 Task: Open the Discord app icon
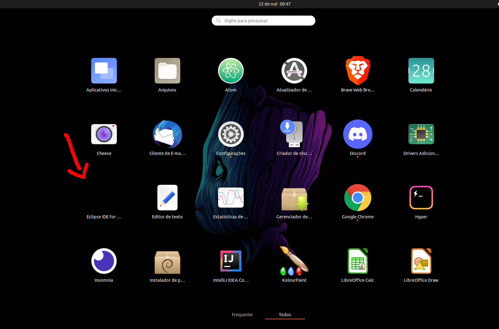coord(358,134)
